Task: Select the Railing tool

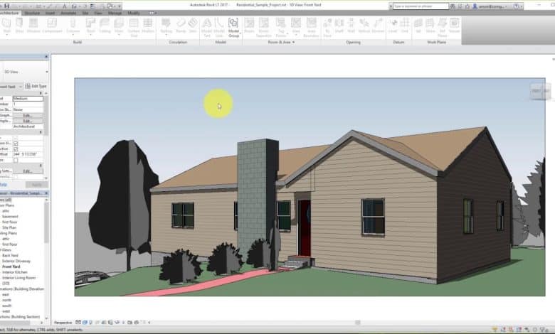Action: [166, 26]
